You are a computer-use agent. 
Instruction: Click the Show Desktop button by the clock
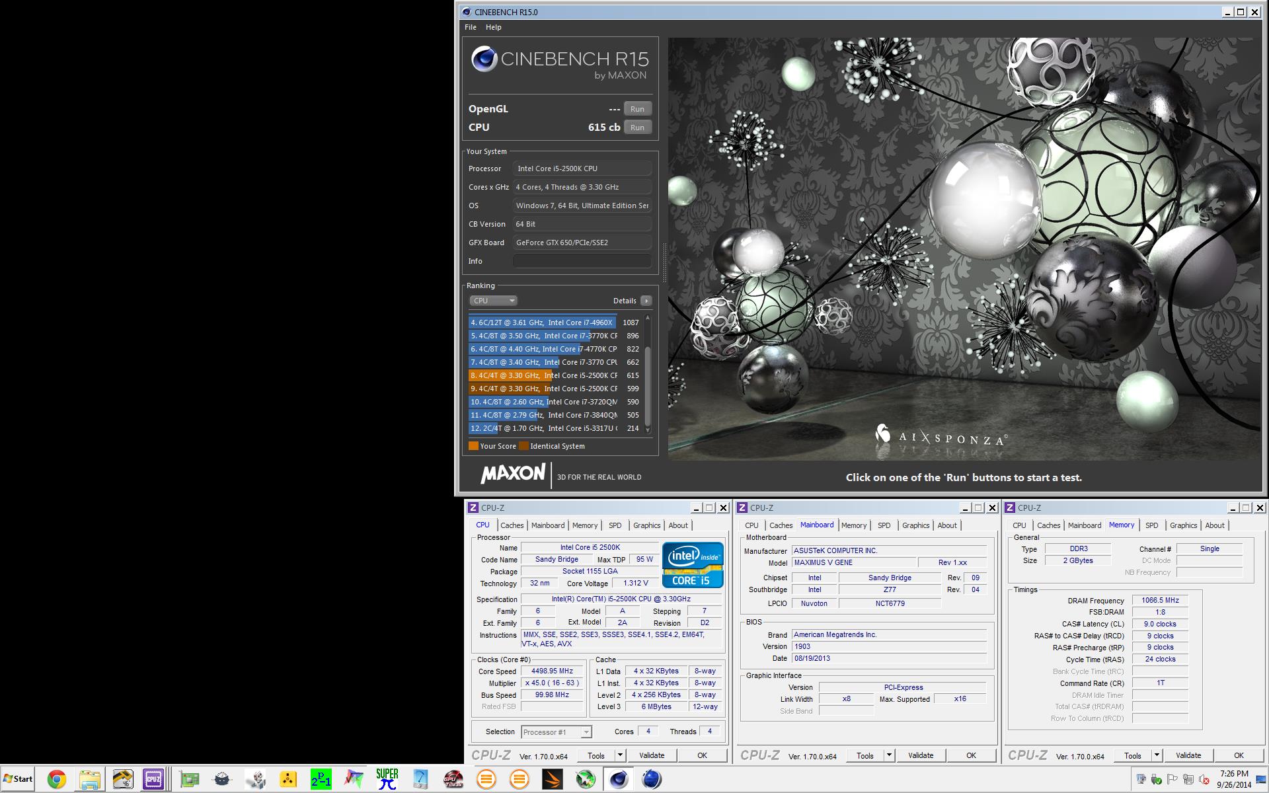tap(1261, 780)
